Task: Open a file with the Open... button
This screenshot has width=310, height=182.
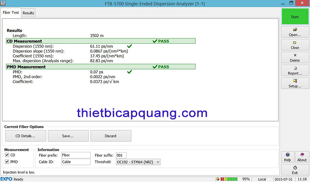Action: click(x=295, y=32)
